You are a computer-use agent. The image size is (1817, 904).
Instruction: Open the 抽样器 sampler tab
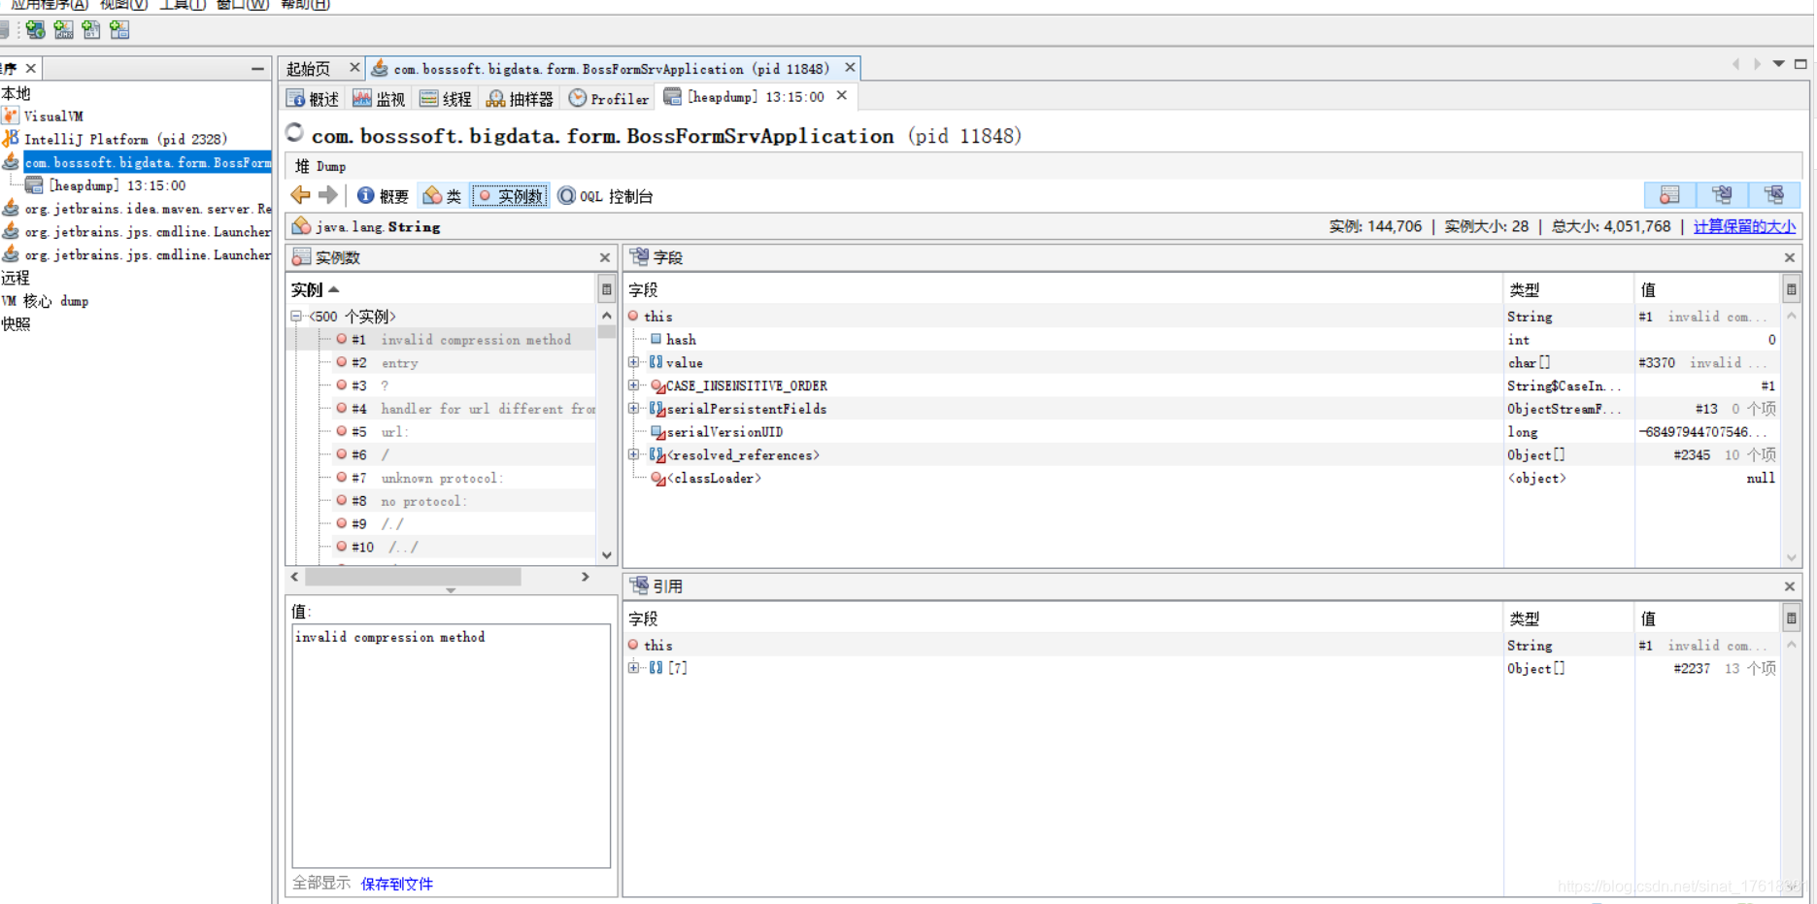pos(520,99)
